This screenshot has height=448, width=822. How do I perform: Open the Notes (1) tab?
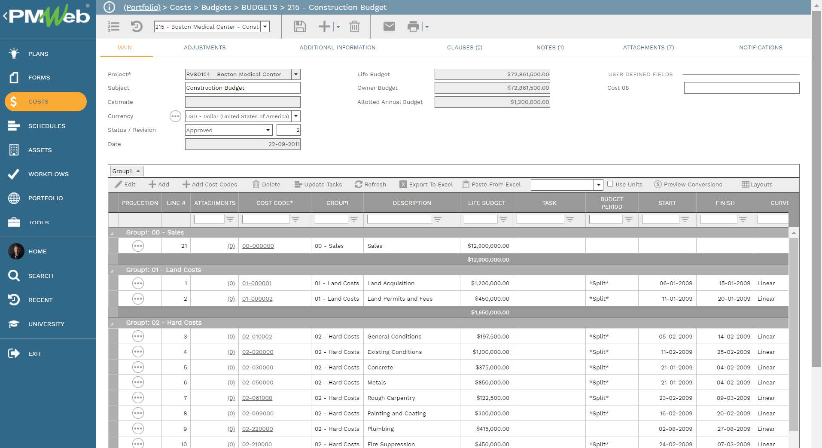(550, 47)
